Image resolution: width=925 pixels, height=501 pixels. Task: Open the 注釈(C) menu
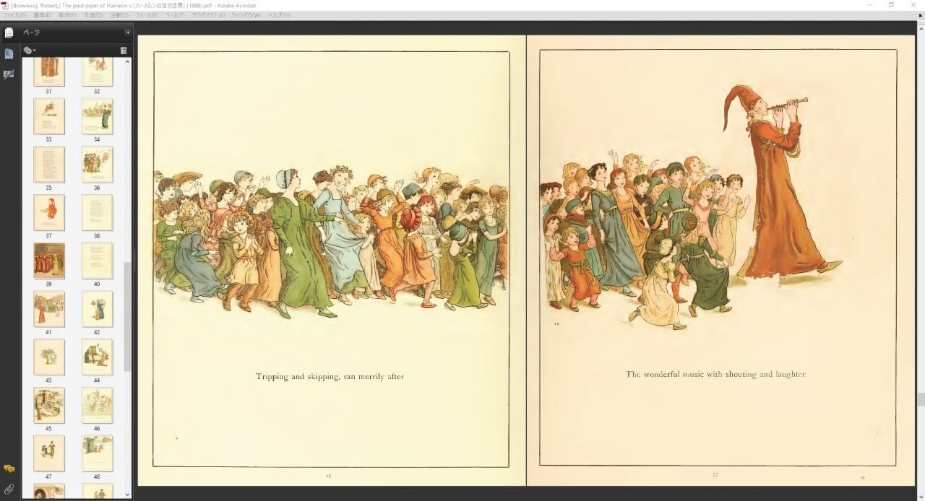click(x=119, y=14)
